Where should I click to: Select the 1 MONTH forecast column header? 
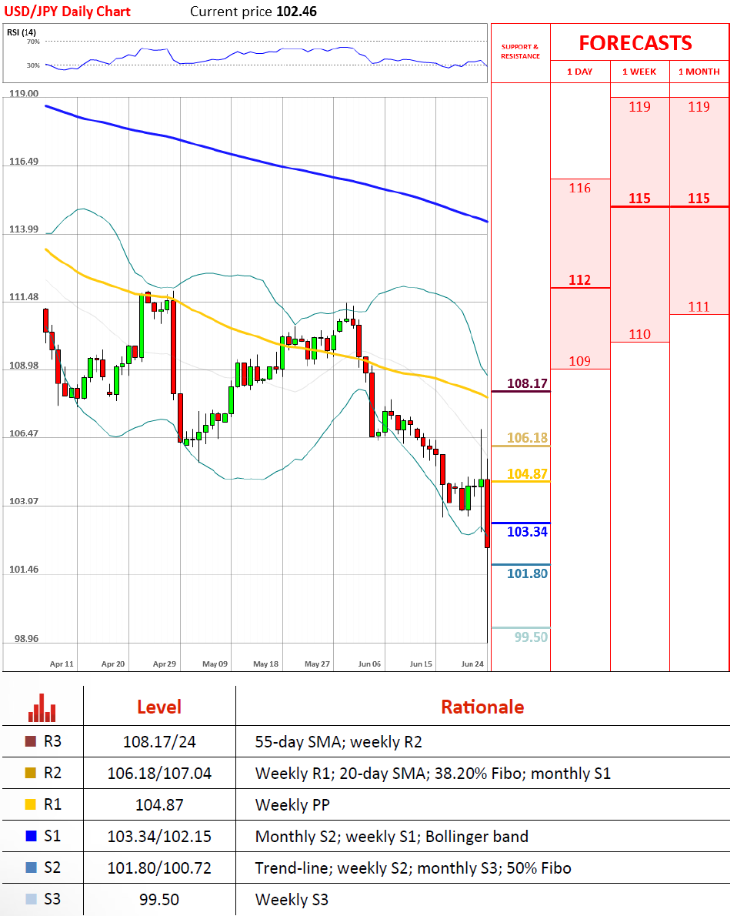[699, 72]
